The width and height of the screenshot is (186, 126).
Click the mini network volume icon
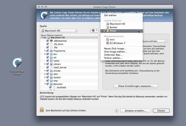(107, 40)
